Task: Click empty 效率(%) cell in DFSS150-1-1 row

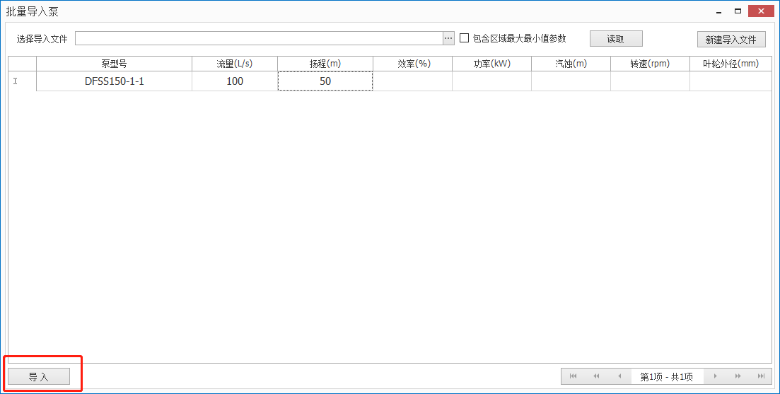Action: coord(412,81)
